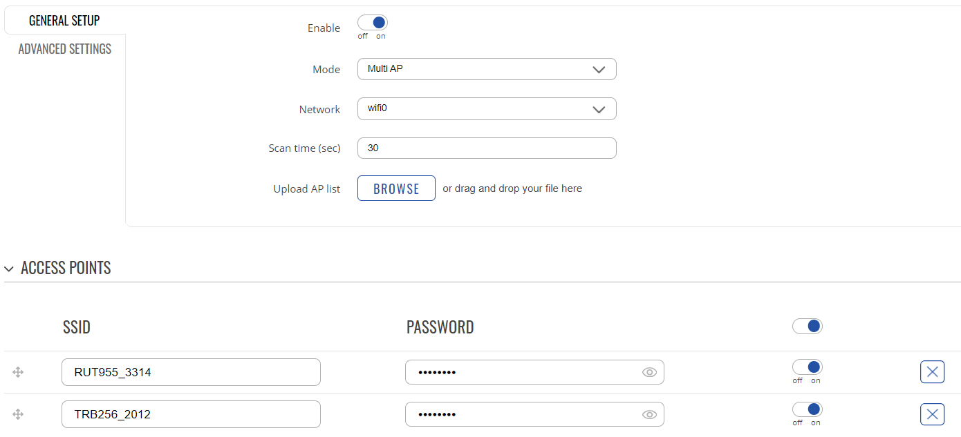Screen dimensions: 961x437
Task: Show password for RUT955_3314 with eye icon
Action: click(x=649, y=372)
